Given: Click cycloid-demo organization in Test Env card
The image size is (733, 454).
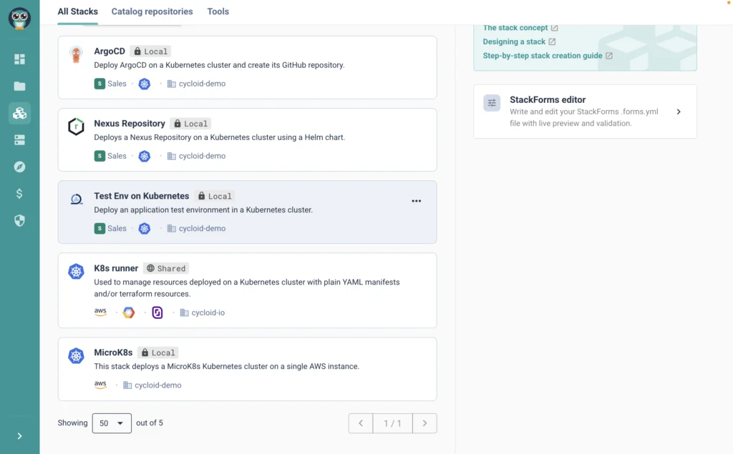Looking at the screenshot, I should click(x=196, y=228).
